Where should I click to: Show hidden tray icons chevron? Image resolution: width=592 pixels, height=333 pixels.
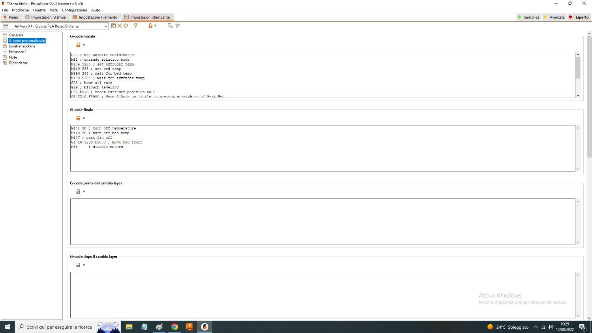[536, 327]
